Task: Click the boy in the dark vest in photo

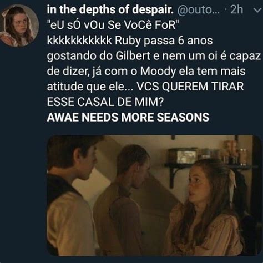Action: coord(72,196)
